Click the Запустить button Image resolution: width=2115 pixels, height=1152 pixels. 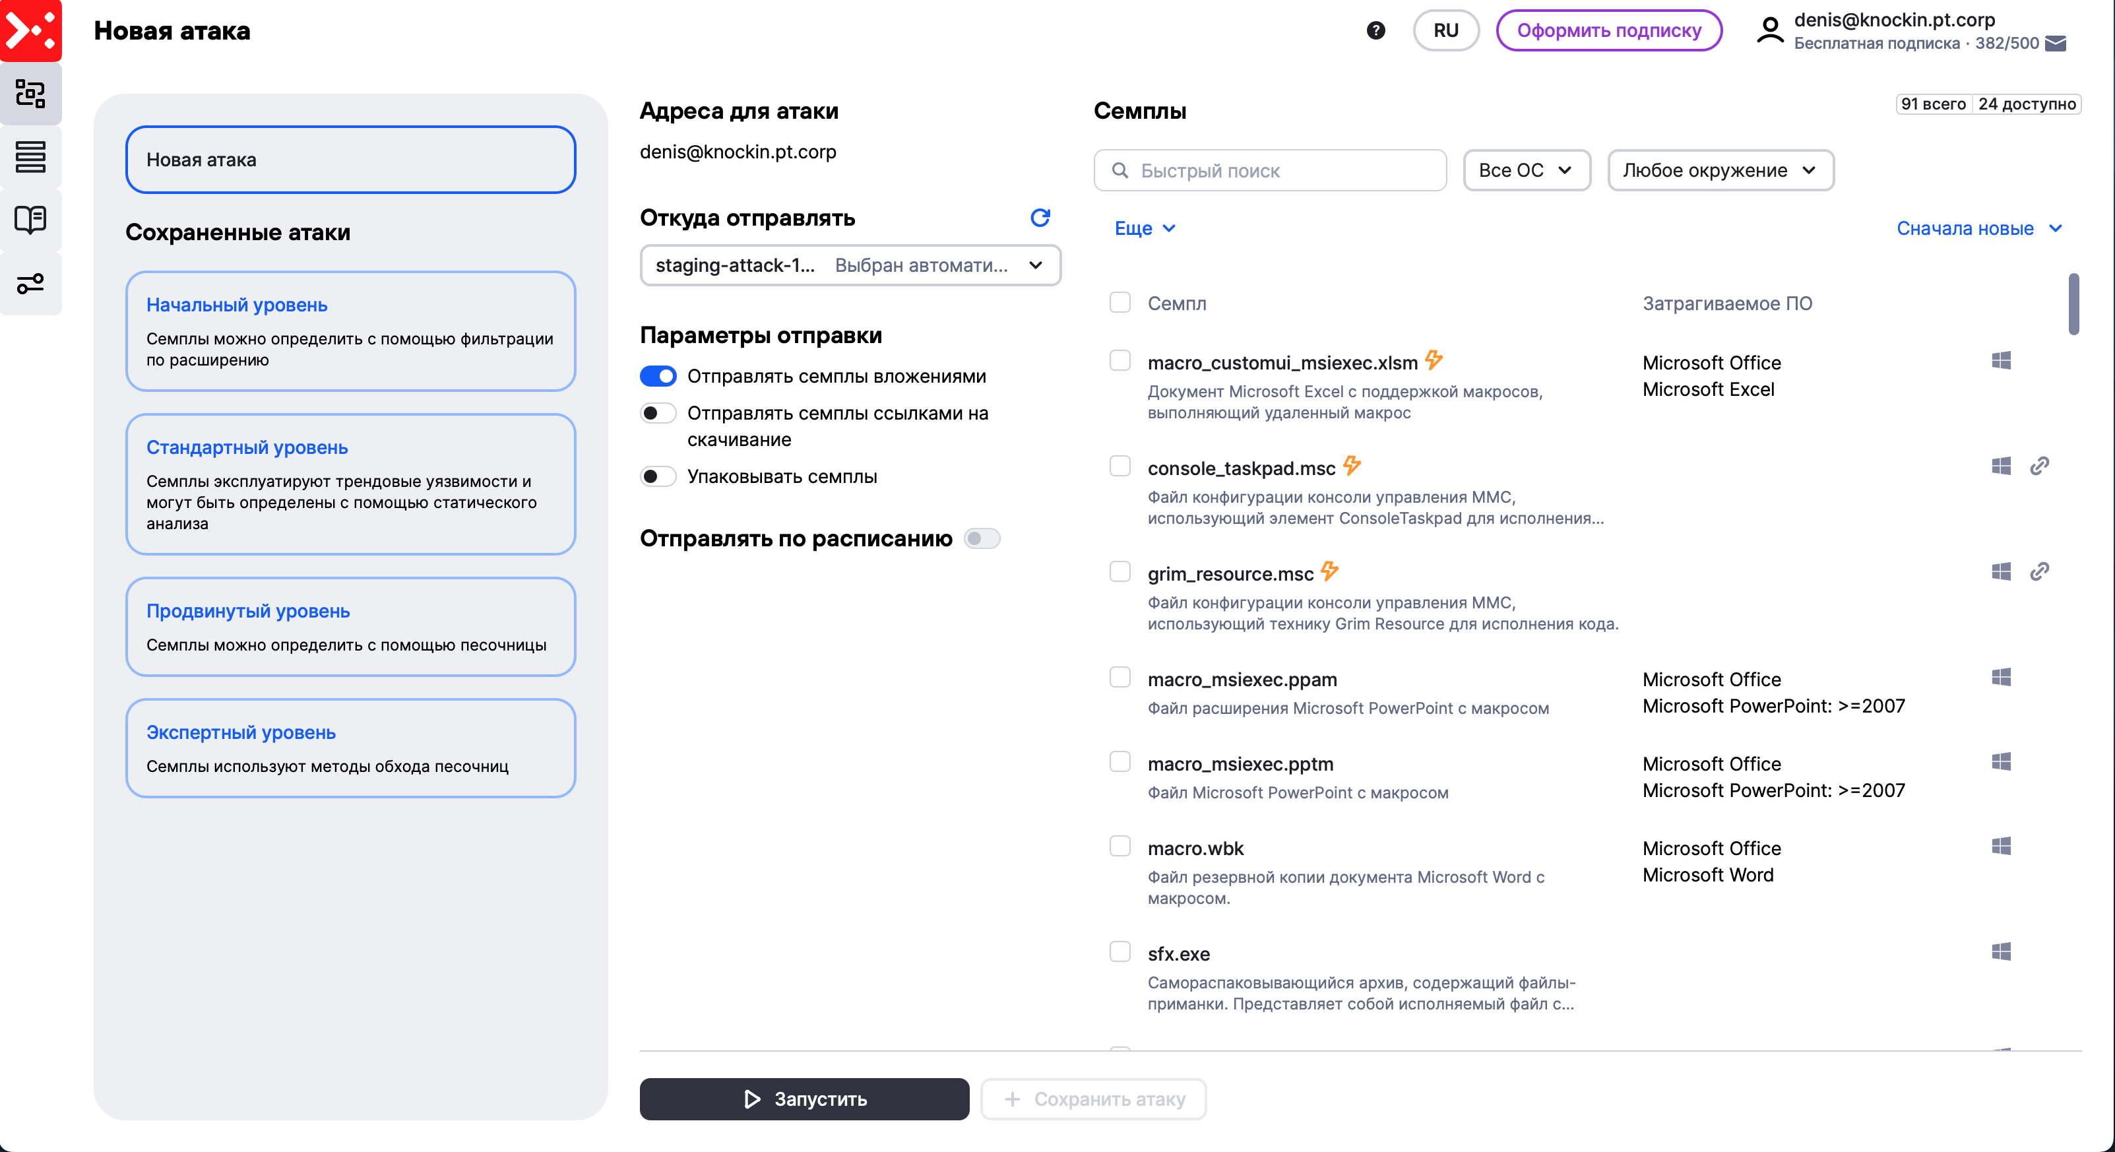tap(804, 1099)
